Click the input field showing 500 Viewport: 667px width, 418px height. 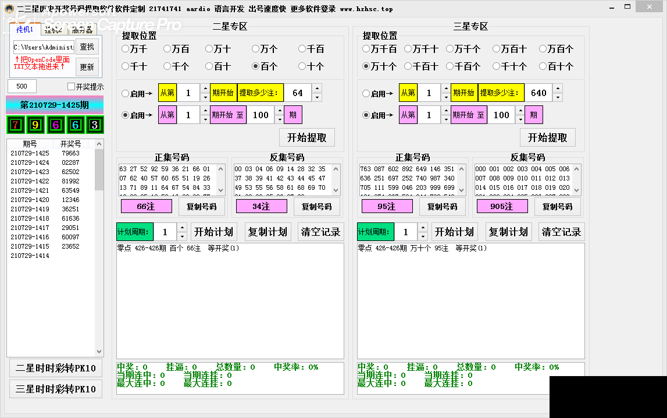(x=22, y=86)
